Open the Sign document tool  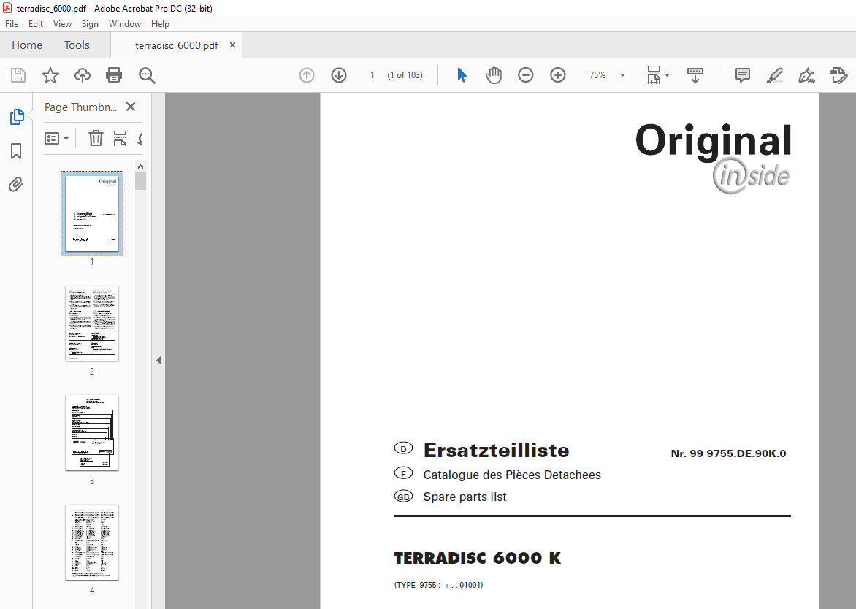coord(806,75)
